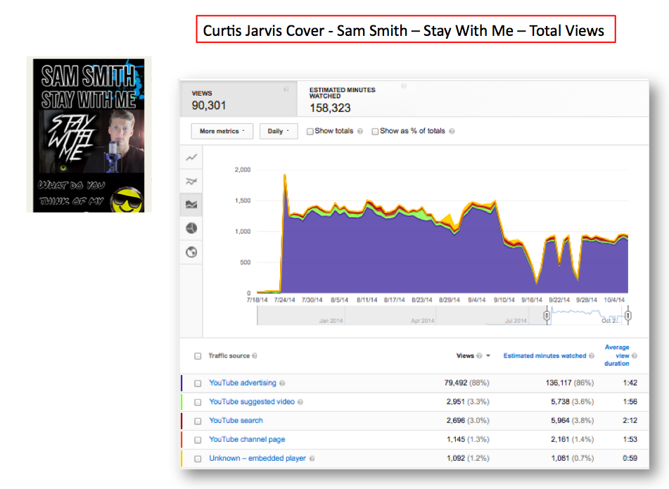Click the left date range slider handle
This screenshot has height=489, width=669.
coord(547,316)
